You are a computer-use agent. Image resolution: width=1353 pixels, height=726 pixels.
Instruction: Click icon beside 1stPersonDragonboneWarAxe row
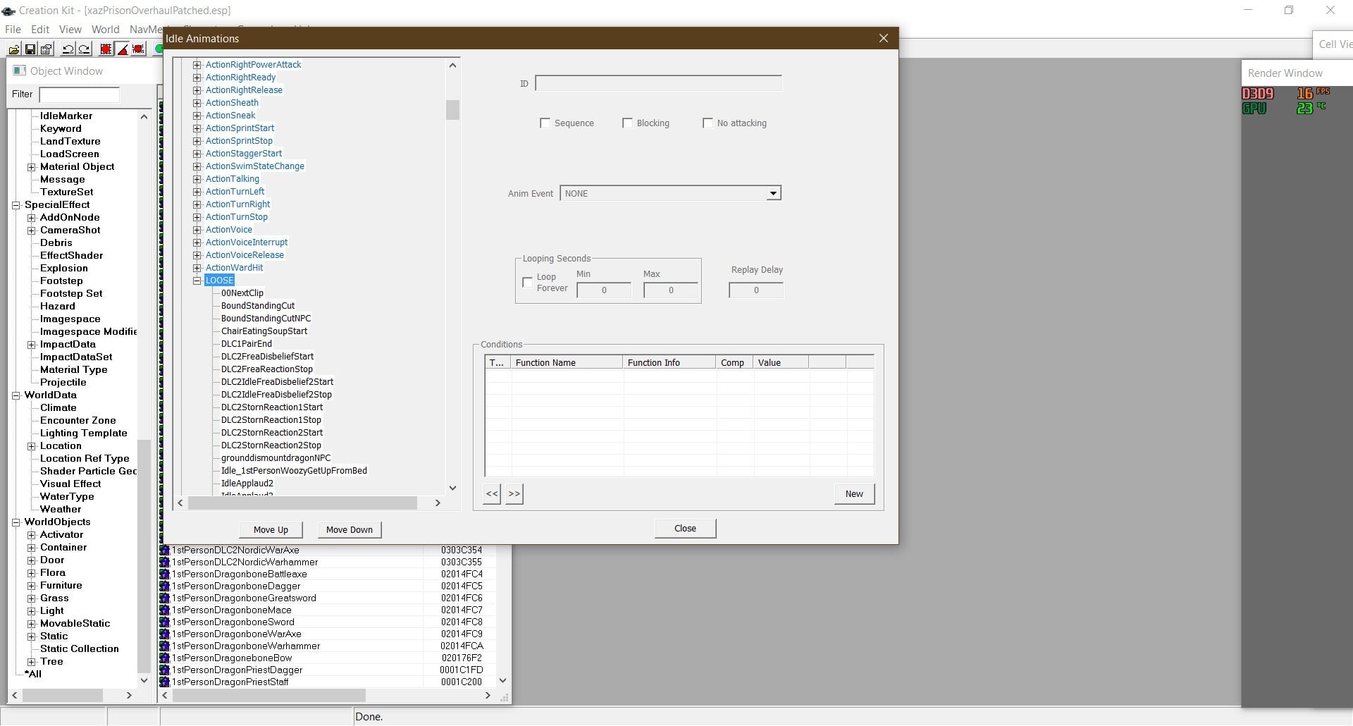click(x=165, y=634)
